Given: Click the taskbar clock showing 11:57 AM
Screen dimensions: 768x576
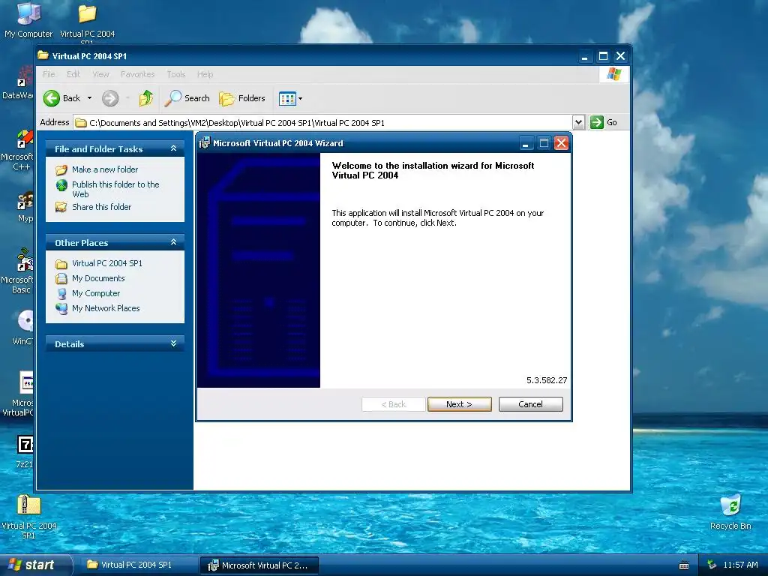Looking at the screenshot, I should [x=740, y=565].
